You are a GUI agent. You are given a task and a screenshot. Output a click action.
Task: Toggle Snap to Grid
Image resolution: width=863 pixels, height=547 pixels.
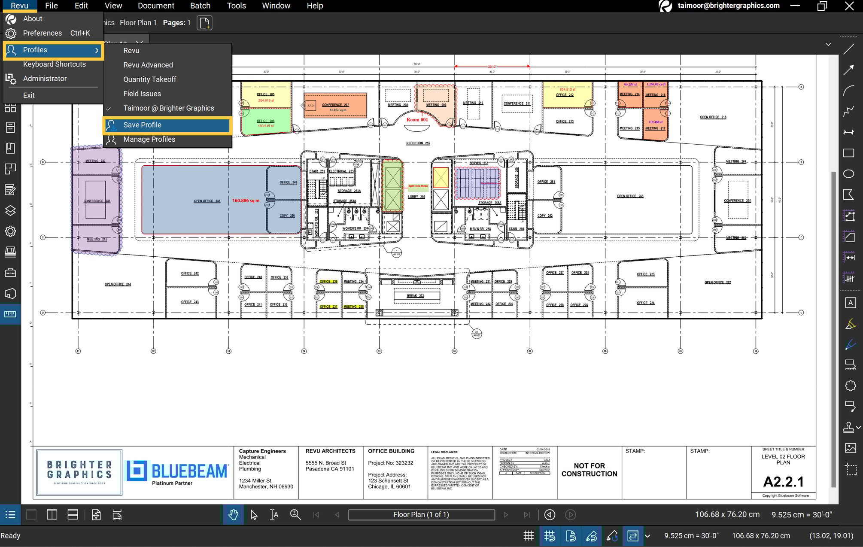click(550, 536)
